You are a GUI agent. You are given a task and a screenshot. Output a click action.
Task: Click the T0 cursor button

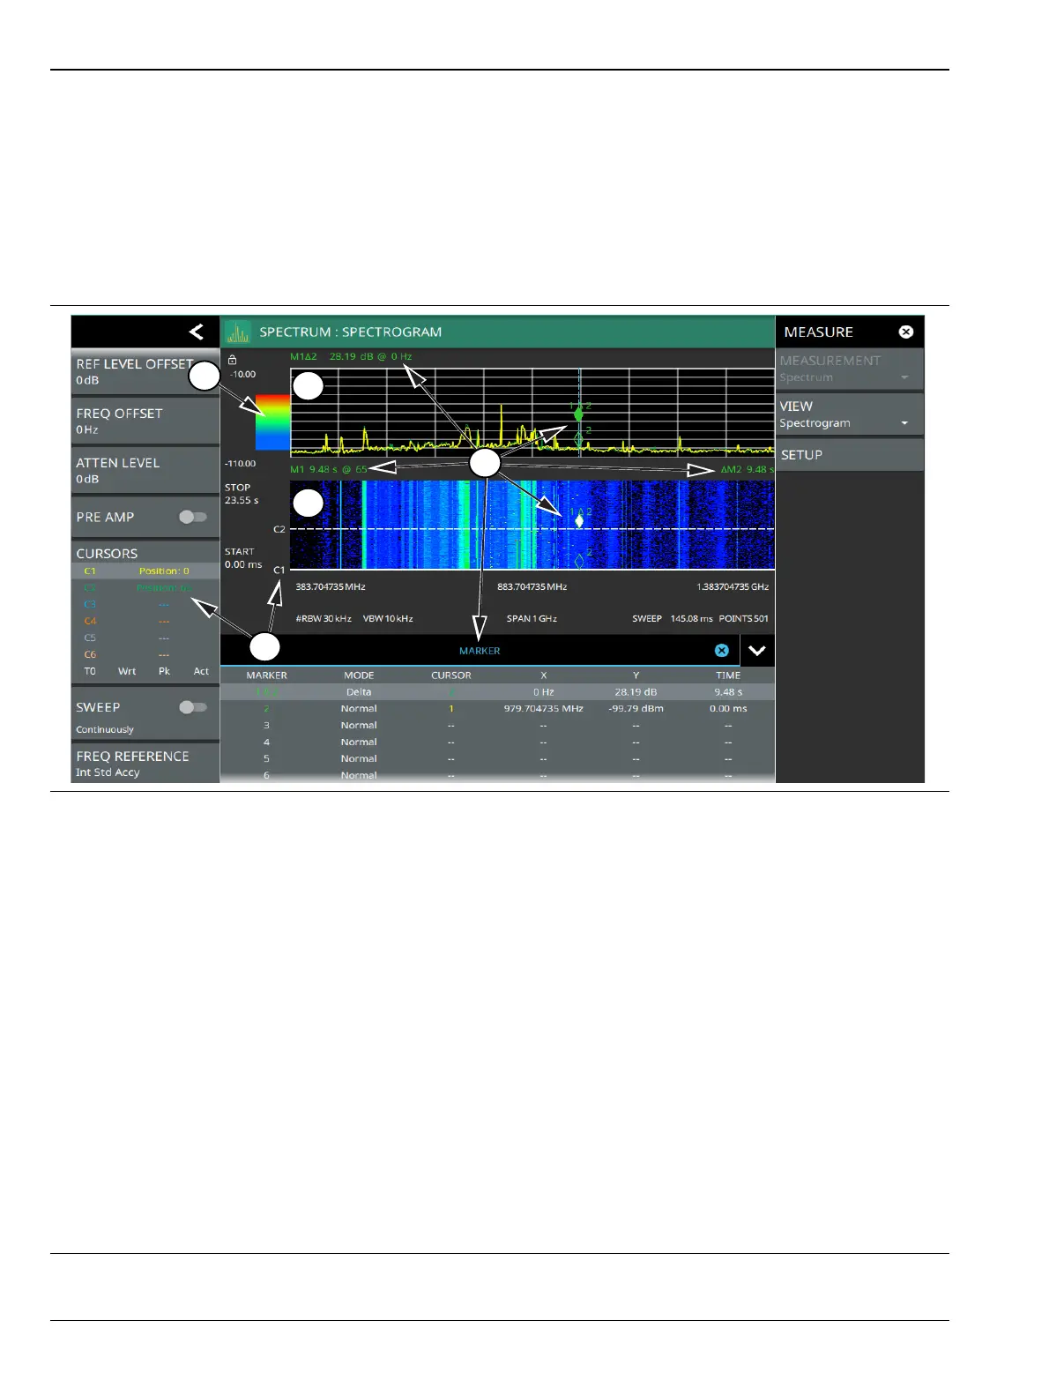[x=90, y=671]
